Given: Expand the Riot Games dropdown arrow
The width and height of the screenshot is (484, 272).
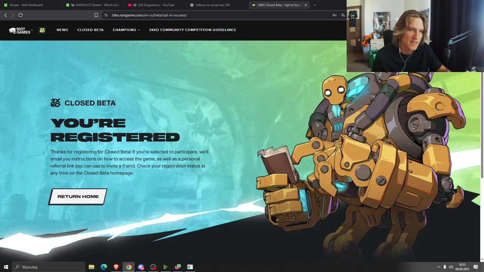Looking at the screenshot, I should tap(32, 30).
